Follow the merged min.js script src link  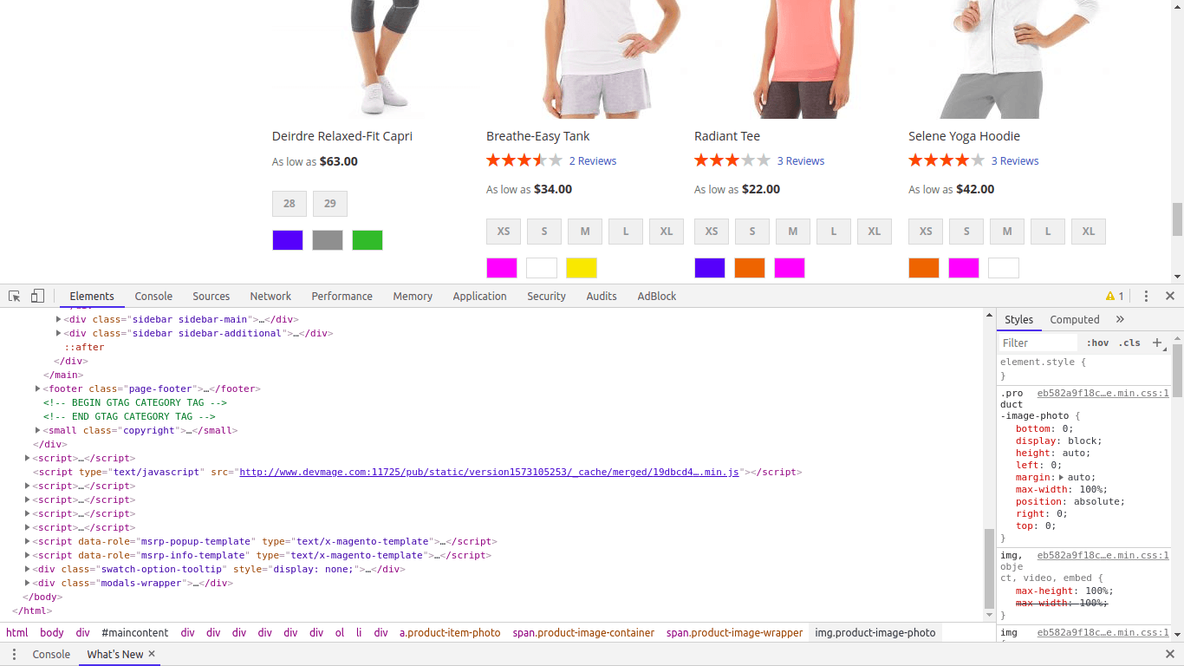click(490, 472)
